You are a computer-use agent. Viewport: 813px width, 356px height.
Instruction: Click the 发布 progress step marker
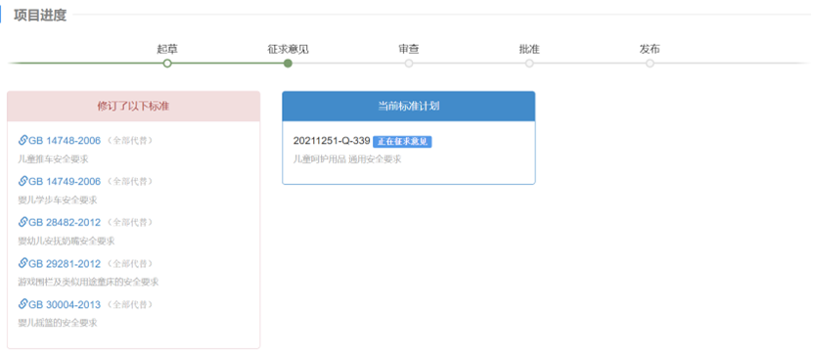pos(650,64)
